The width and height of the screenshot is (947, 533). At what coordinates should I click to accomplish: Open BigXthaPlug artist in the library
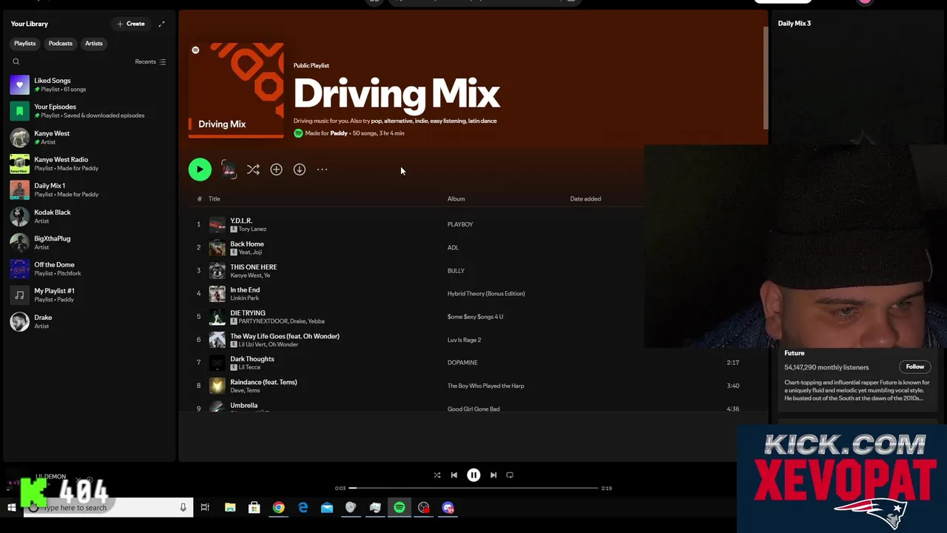coord(89,243)
